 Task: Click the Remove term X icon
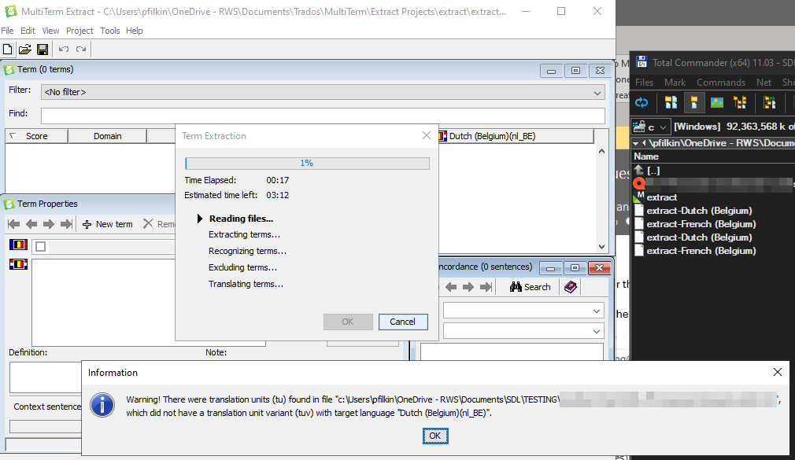148,224
